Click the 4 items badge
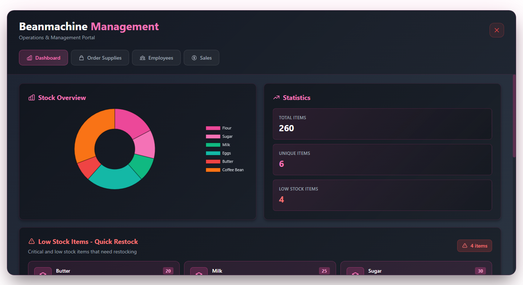This screenshot has width=523, height=285. [475, 246]
